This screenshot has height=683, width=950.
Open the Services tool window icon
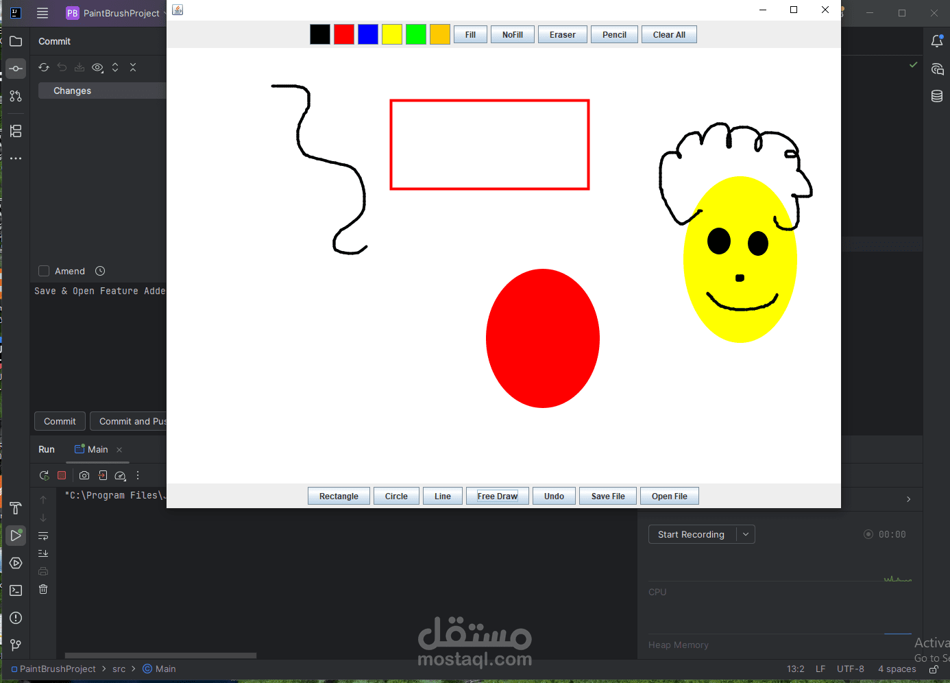[16, 563]
